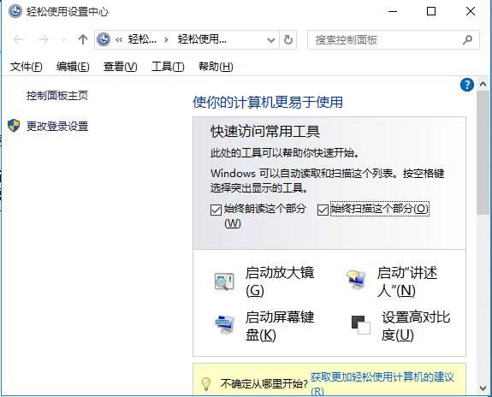Go up one level with the up arrow
This screenshot has width=492, height=397.
click(83, 39)
